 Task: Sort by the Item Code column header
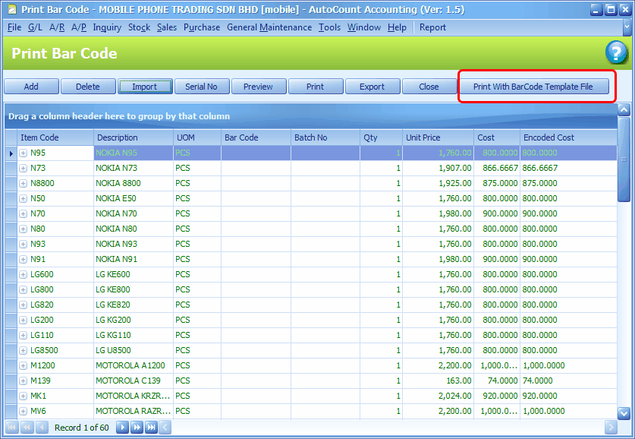(x=55, y=137)
